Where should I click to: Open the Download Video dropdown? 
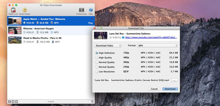[108, 46]
